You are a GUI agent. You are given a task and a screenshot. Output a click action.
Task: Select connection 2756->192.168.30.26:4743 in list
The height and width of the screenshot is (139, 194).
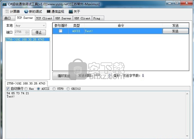pos(28,39)
